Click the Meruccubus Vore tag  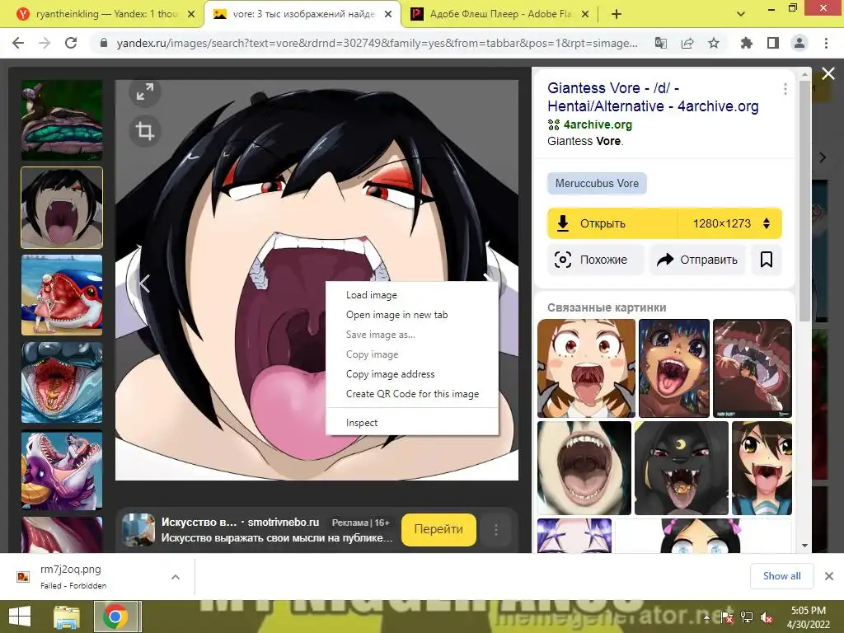pos(597,184)
